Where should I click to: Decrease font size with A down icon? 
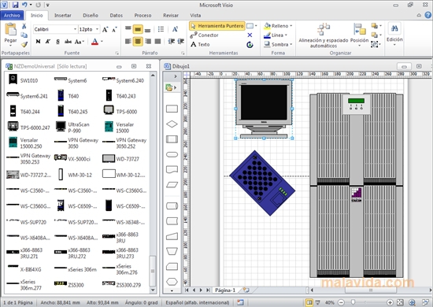[x=114, y=29]
